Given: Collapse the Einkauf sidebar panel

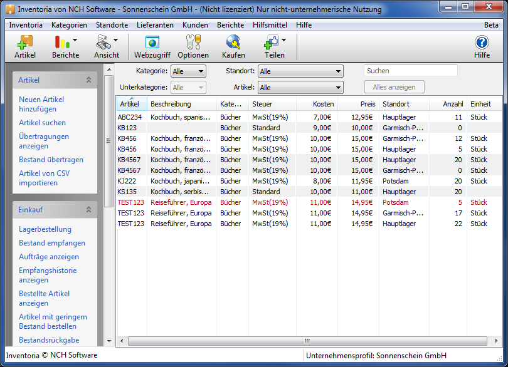Looking at the screenshot, I should click(x=88, y=209).
